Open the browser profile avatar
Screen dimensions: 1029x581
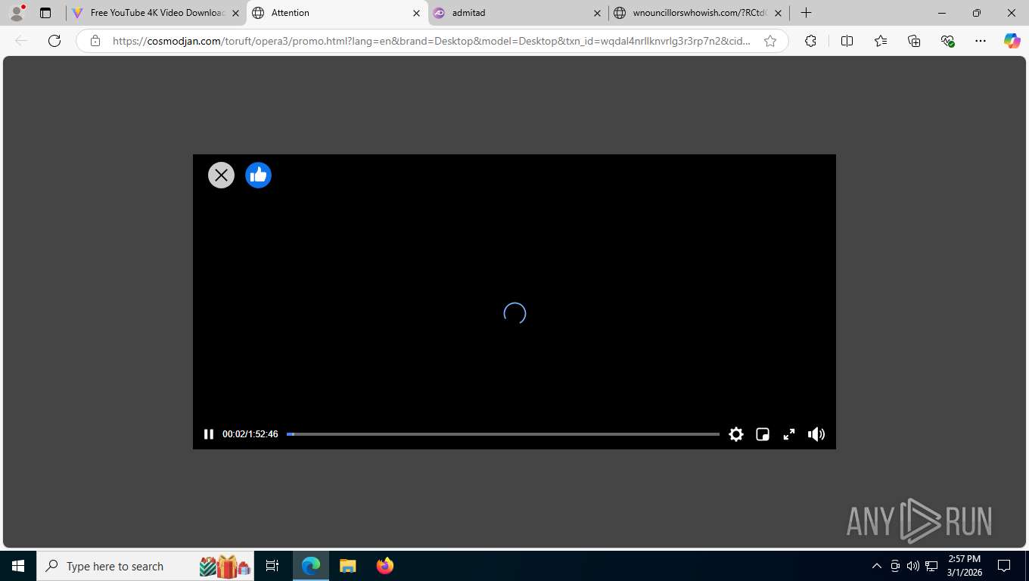17,13
